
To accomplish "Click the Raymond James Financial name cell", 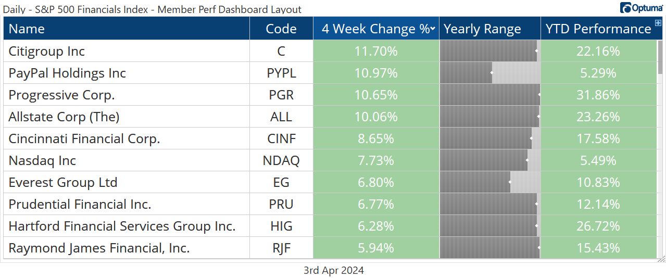I will [x=99, y=248].
